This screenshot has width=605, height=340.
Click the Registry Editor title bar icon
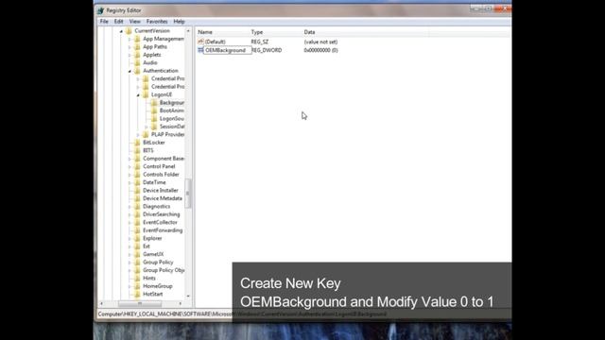[101, 10]
